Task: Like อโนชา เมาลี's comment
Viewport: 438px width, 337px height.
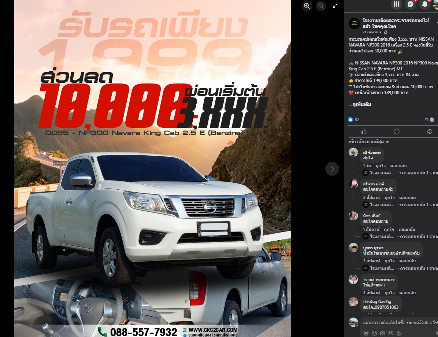Action: click(x=389, y=197)
